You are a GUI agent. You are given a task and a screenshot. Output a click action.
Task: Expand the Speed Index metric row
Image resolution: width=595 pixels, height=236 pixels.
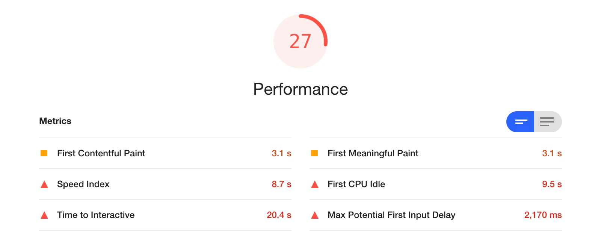click(165, 184)
